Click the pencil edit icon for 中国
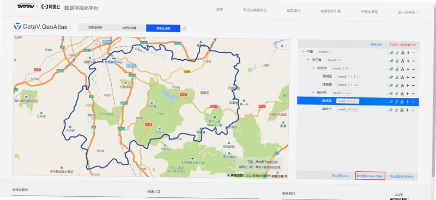 click(397, 53)
